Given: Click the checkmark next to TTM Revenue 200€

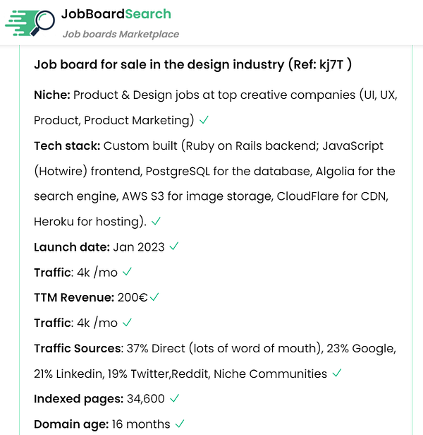Looking at the screenshot, I should tap(154, 297).
